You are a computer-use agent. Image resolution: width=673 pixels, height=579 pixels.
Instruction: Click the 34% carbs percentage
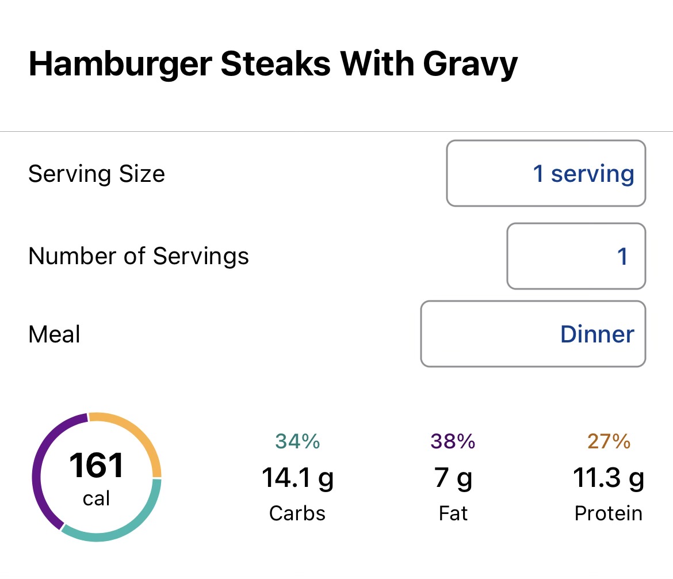297,441
